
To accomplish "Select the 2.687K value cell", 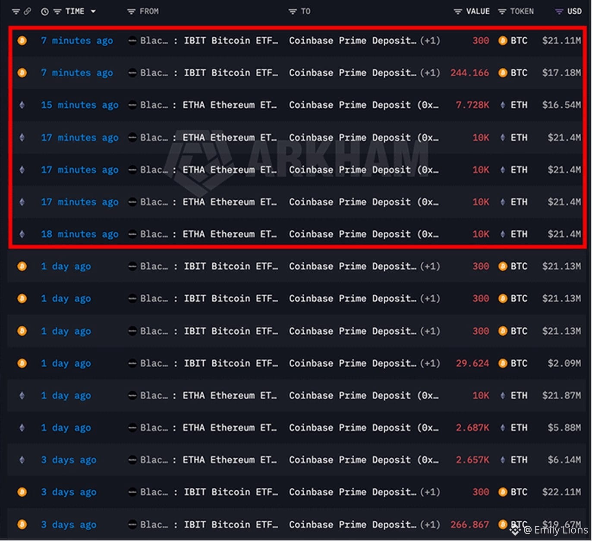I will point(472,428).
